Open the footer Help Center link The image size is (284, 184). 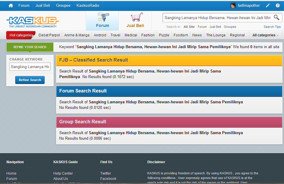(63, 173)
